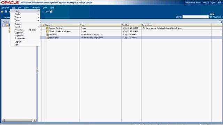This screenshot has width=223, height=125.
Task: Click the new document toolbar icon
Action: click(6, 11)
